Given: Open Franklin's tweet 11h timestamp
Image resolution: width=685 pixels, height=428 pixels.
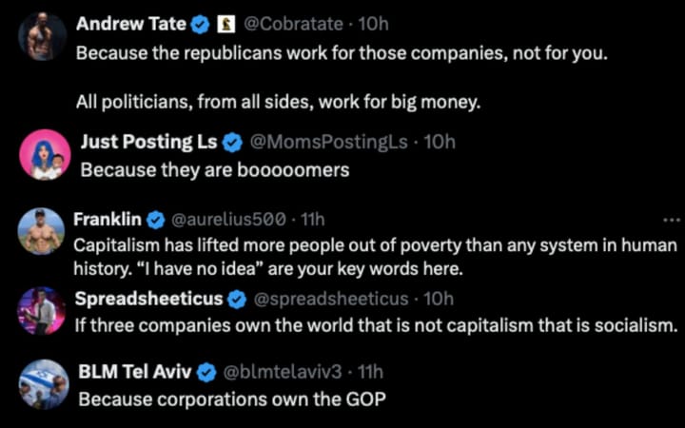Looking at the screenshot, I should point(313,220).
